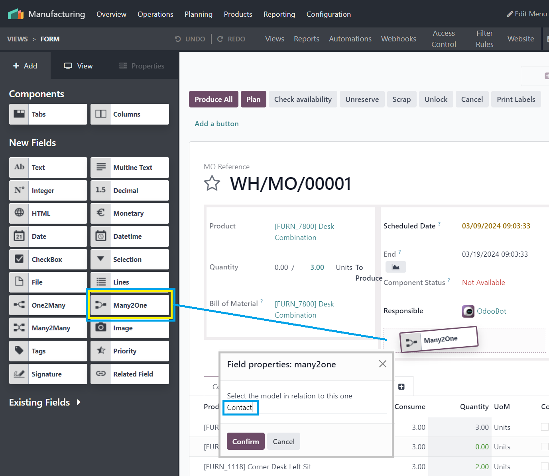Viewport: 549px width, 476px height.
Task: Close the Field properties dialog
Action: click(x=382, y=364)
